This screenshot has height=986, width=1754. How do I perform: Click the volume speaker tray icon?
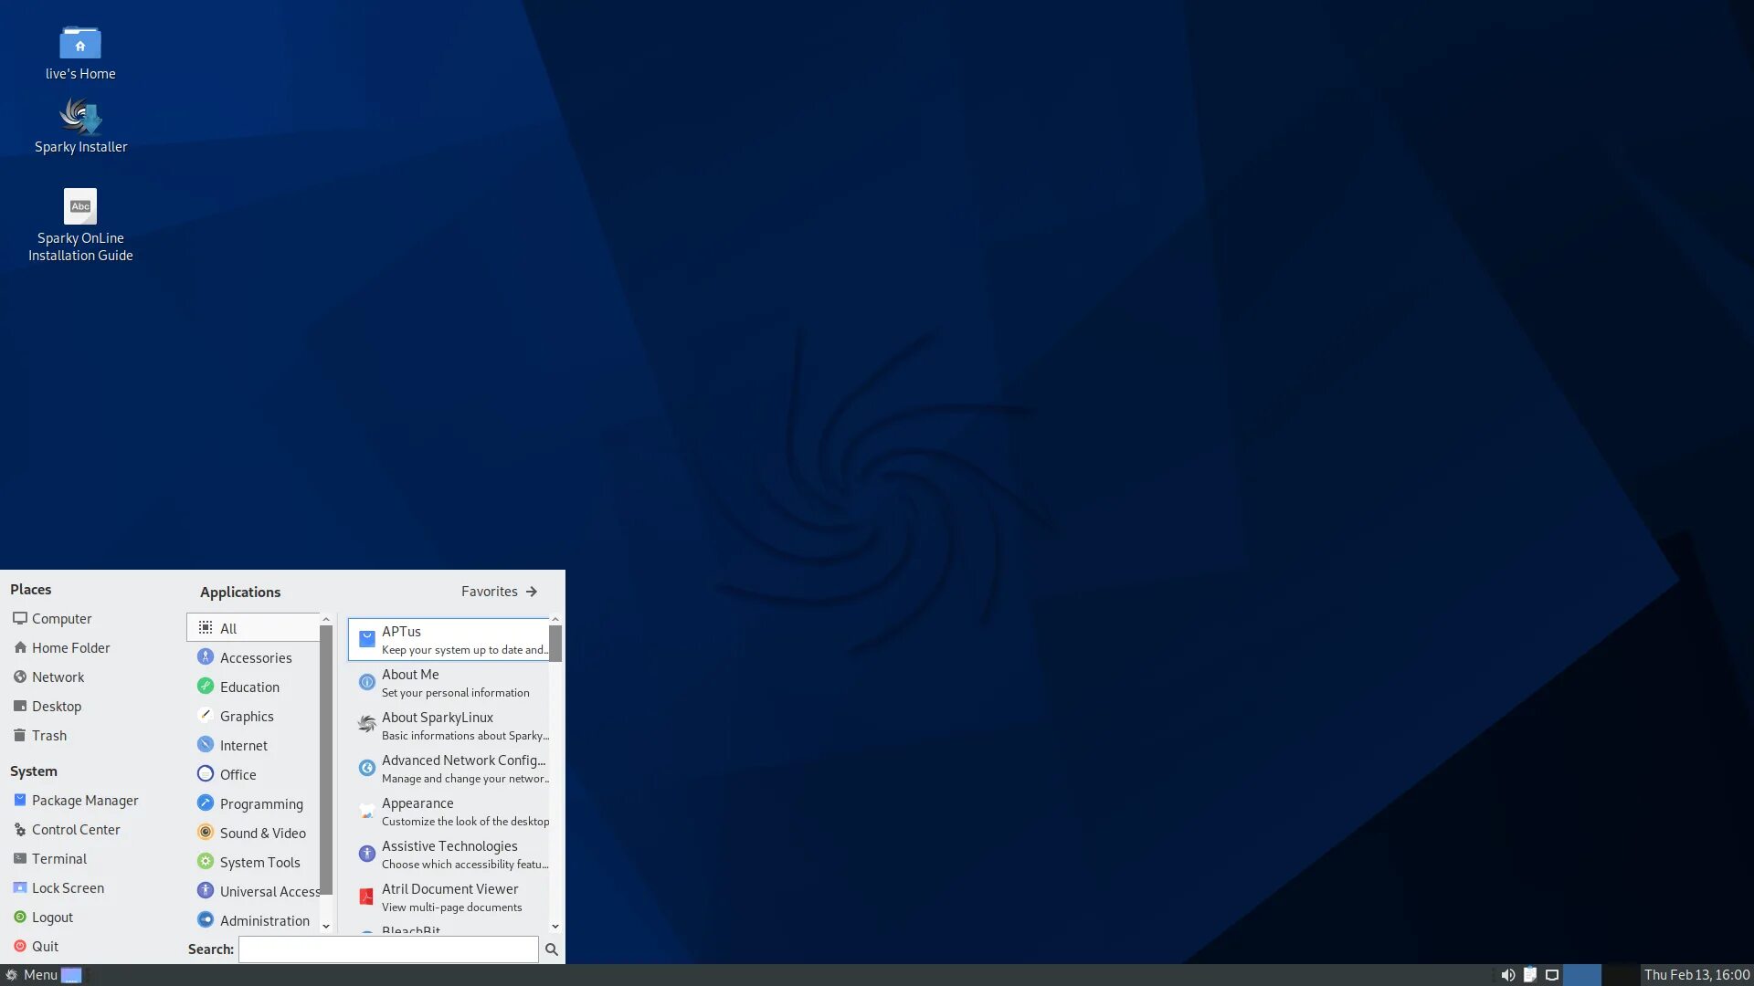click(x=1507, y=975)
